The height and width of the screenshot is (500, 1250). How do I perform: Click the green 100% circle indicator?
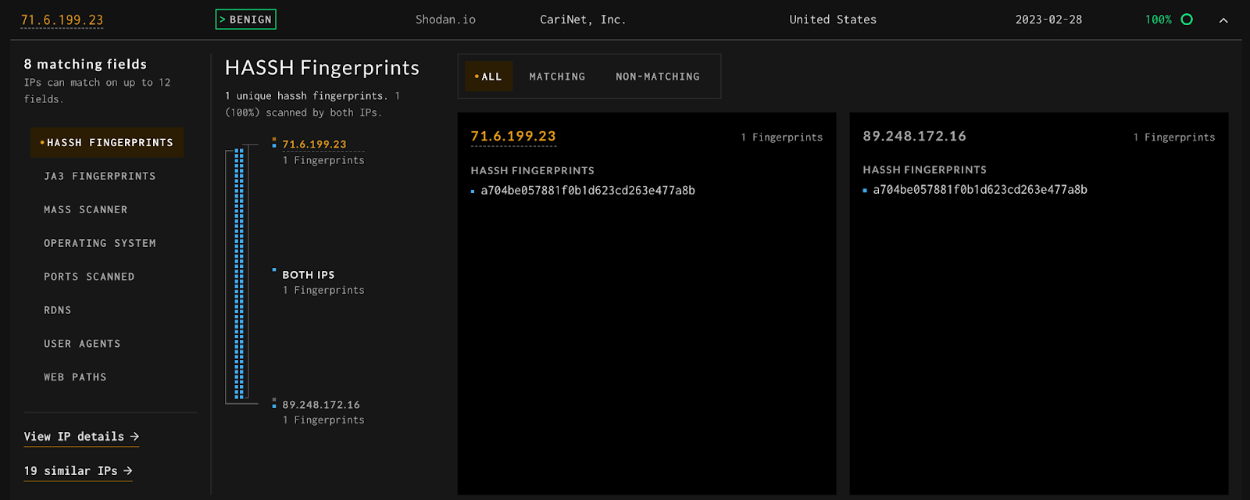click(x=1187, y=20)
